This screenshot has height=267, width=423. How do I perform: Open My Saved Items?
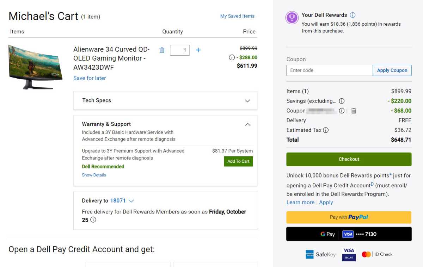[x=237, y=16]
